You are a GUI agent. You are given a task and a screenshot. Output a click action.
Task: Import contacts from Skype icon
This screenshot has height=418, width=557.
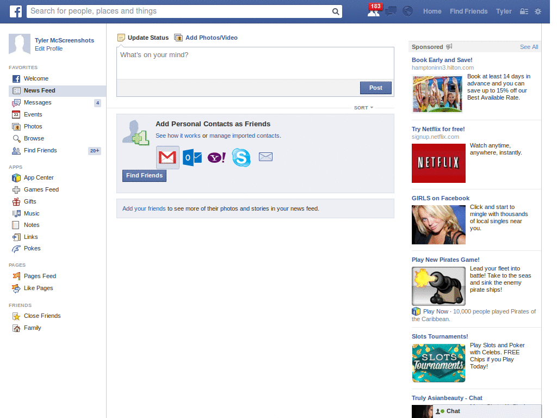point(241,157)
